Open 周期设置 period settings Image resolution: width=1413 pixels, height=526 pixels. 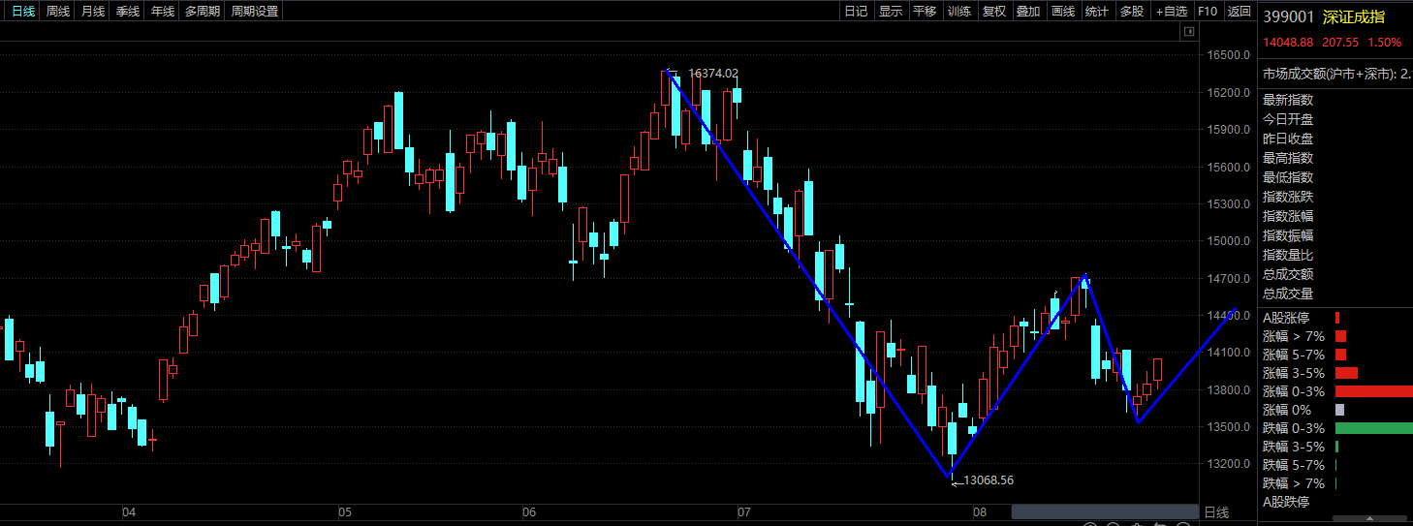coord(255,12)
